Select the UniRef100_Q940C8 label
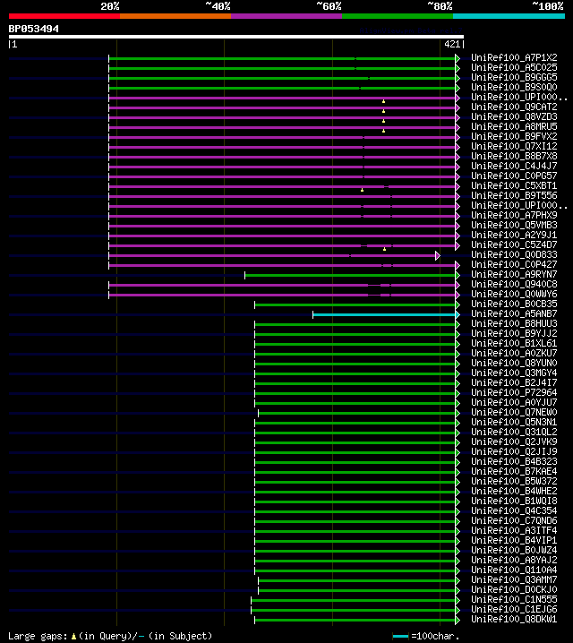 [x=514, y=284]
